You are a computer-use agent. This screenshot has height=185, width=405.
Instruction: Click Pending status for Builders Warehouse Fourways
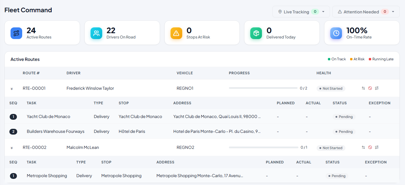point(344,132)
